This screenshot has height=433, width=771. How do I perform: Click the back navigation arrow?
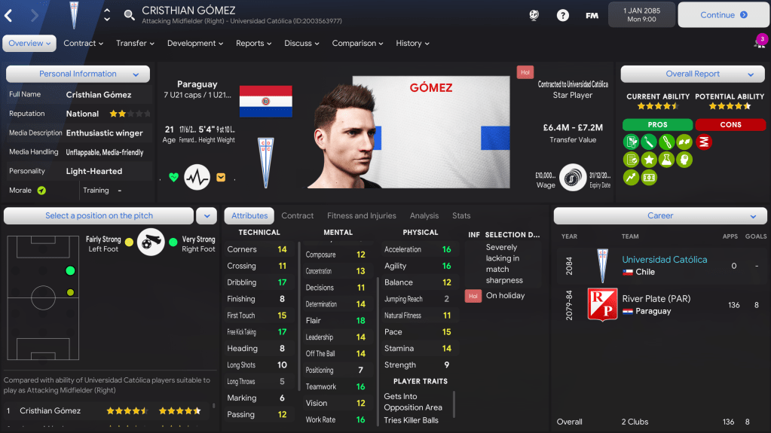point(8,15)
